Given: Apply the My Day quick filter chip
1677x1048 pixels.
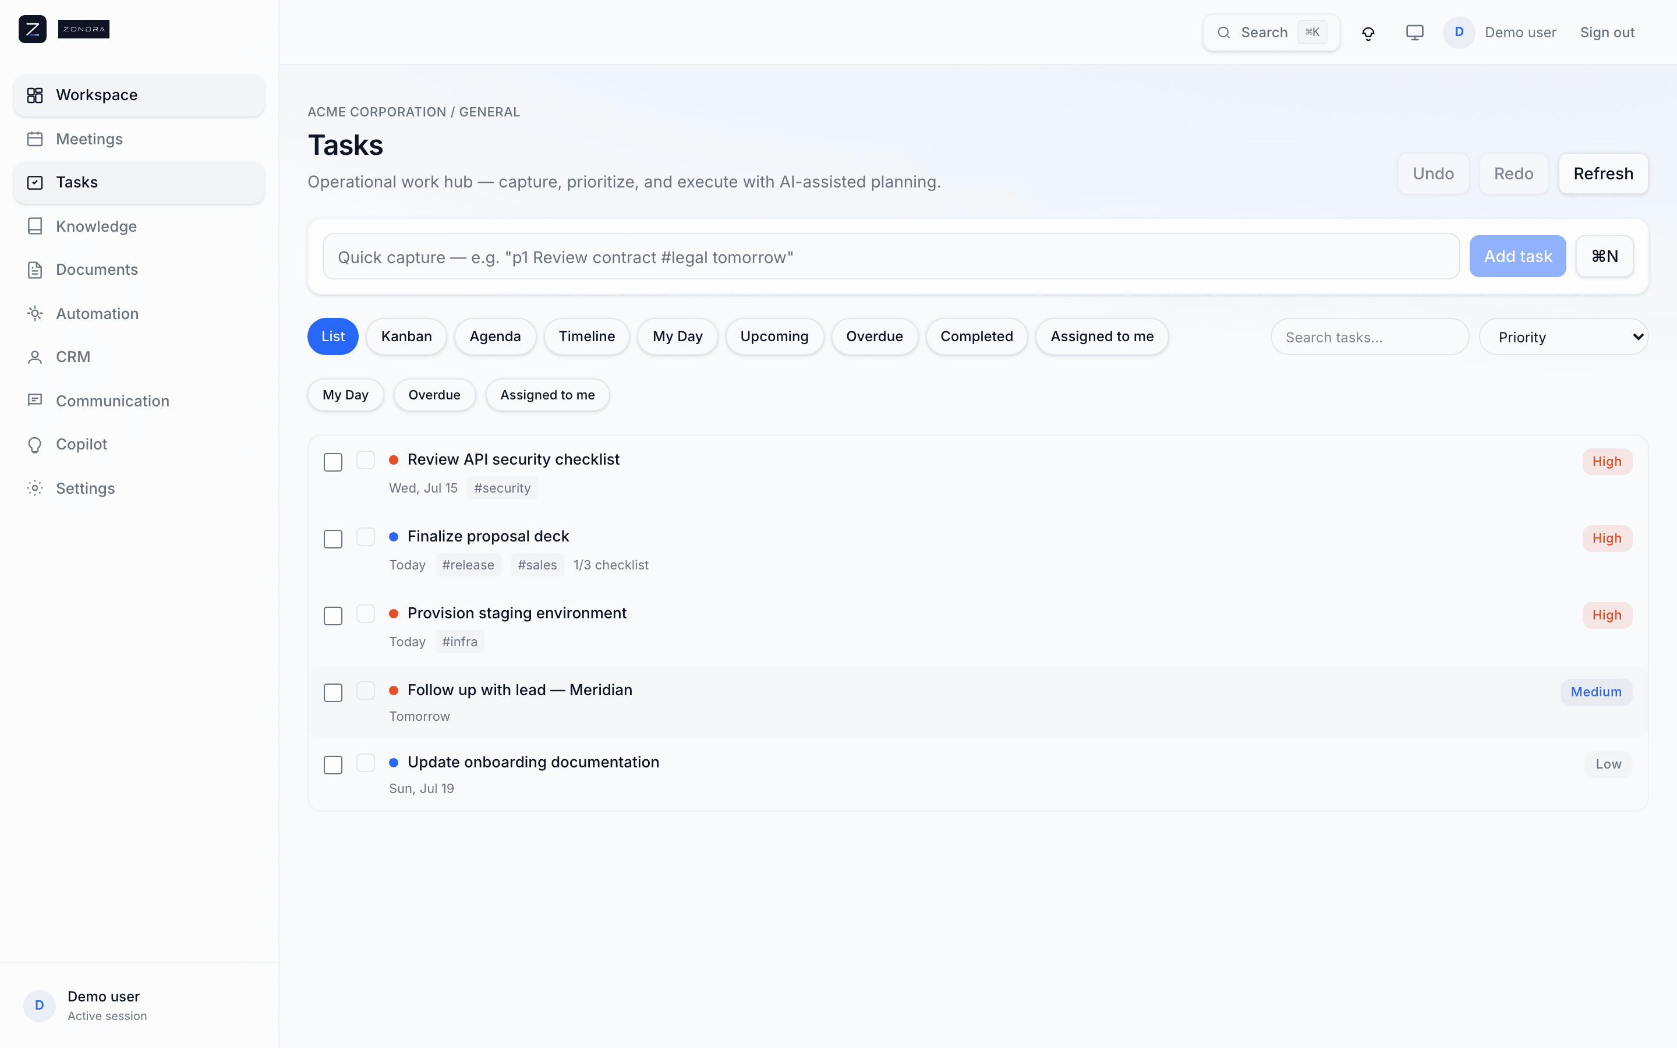Looking at the screenshot, I should pos(345,395).
